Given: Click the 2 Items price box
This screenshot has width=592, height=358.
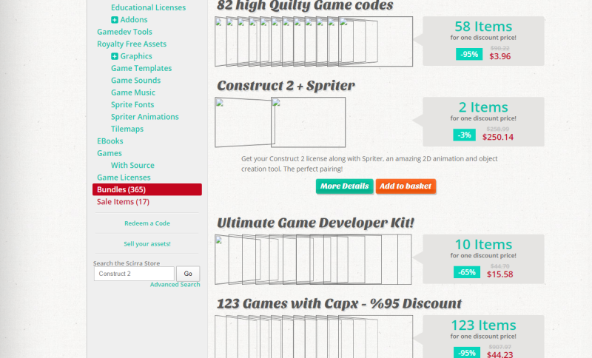Looking at the screenshot, I should tap(483, 122).
